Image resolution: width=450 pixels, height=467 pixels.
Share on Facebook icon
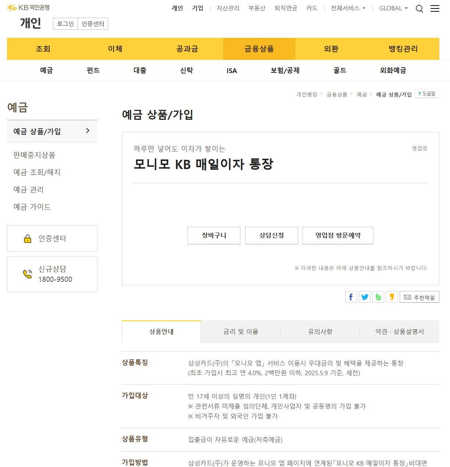[x=351, y=297]
